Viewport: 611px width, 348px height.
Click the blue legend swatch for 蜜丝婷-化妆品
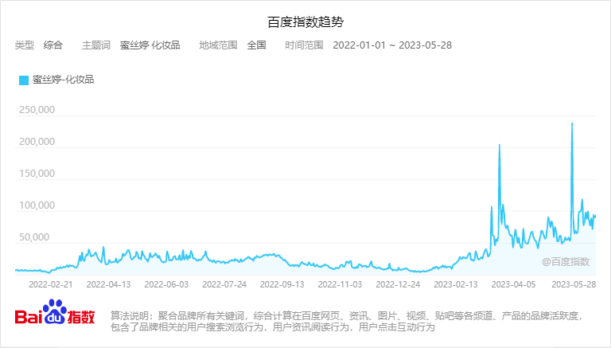[x=24, y=80]
